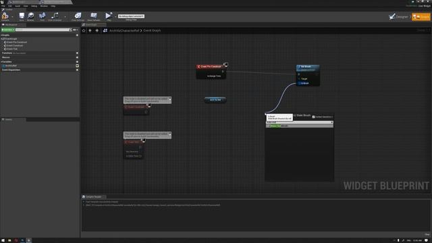
Task: Open the Debug menu
Action: point(34,6)
